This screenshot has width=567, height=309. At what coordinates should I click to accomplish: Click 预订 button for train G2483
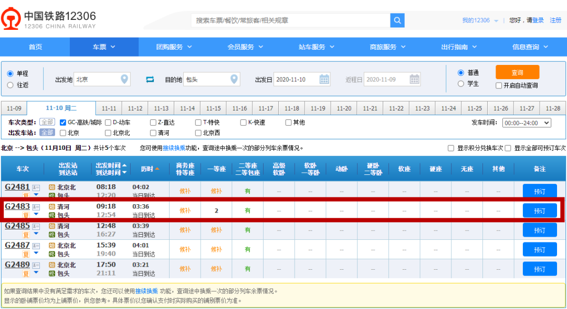[539, 211]
